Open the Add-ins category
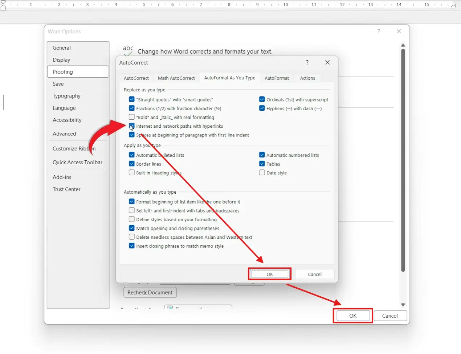Screen dimensions: 461x354 78,177
